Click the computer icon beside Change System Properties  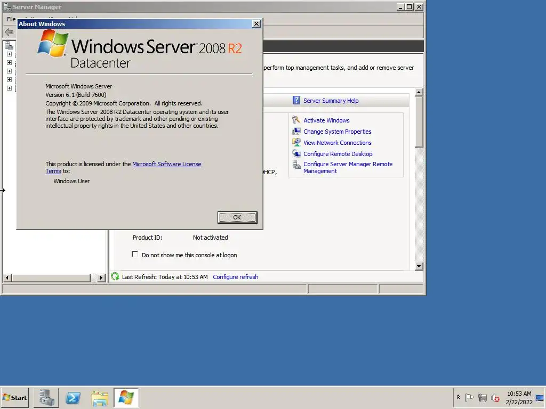point(296,132)
